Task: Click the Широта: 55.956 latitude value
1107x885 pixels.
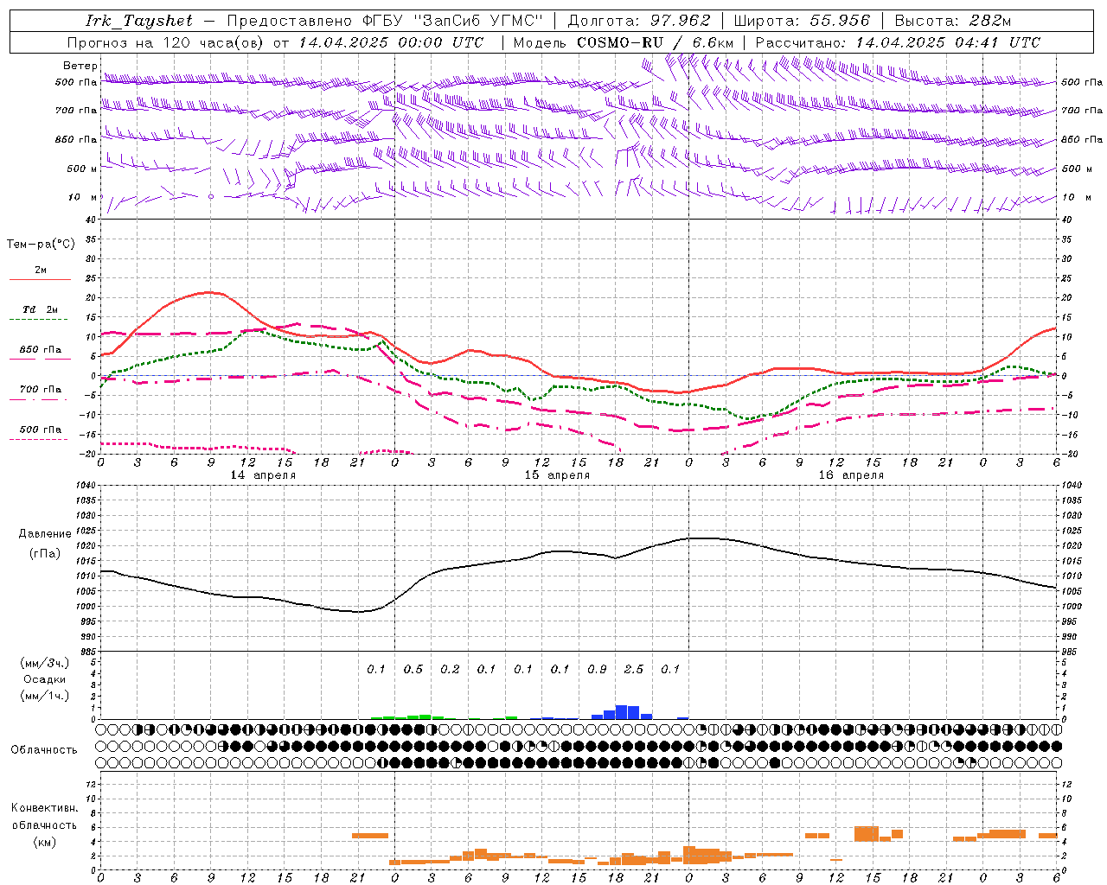Action: (x=802, y=21)
